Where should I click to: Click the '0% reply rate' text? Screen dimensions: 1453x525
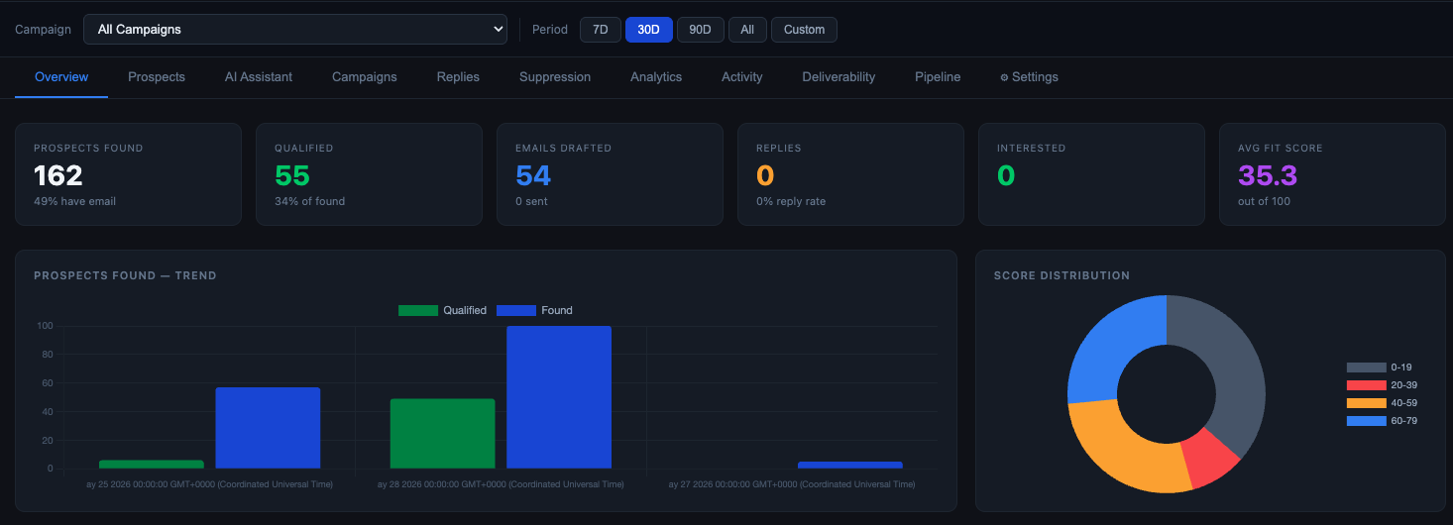tap(791, 201)
